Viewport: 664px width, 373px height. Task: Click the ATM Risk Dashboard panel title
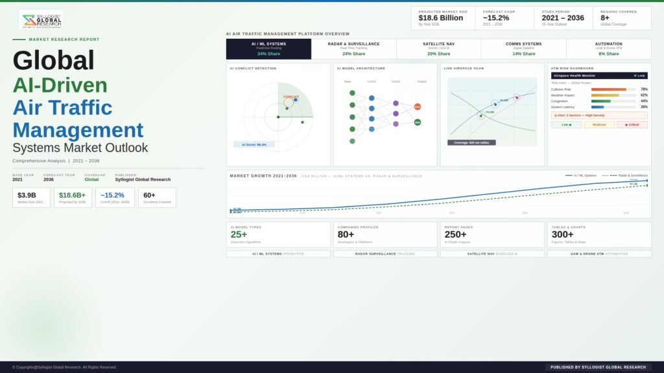click(572, 68)
